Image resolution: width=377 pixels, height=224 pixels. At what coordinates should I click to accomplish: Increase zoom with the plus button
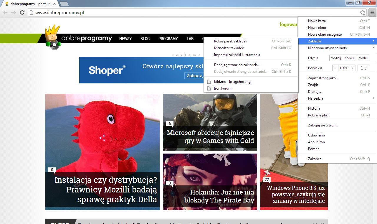point(353,68)
